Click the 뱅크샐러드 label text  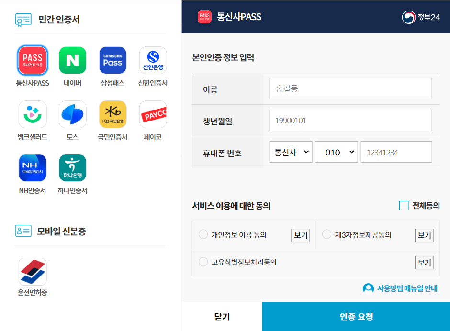tap(33, 137)
